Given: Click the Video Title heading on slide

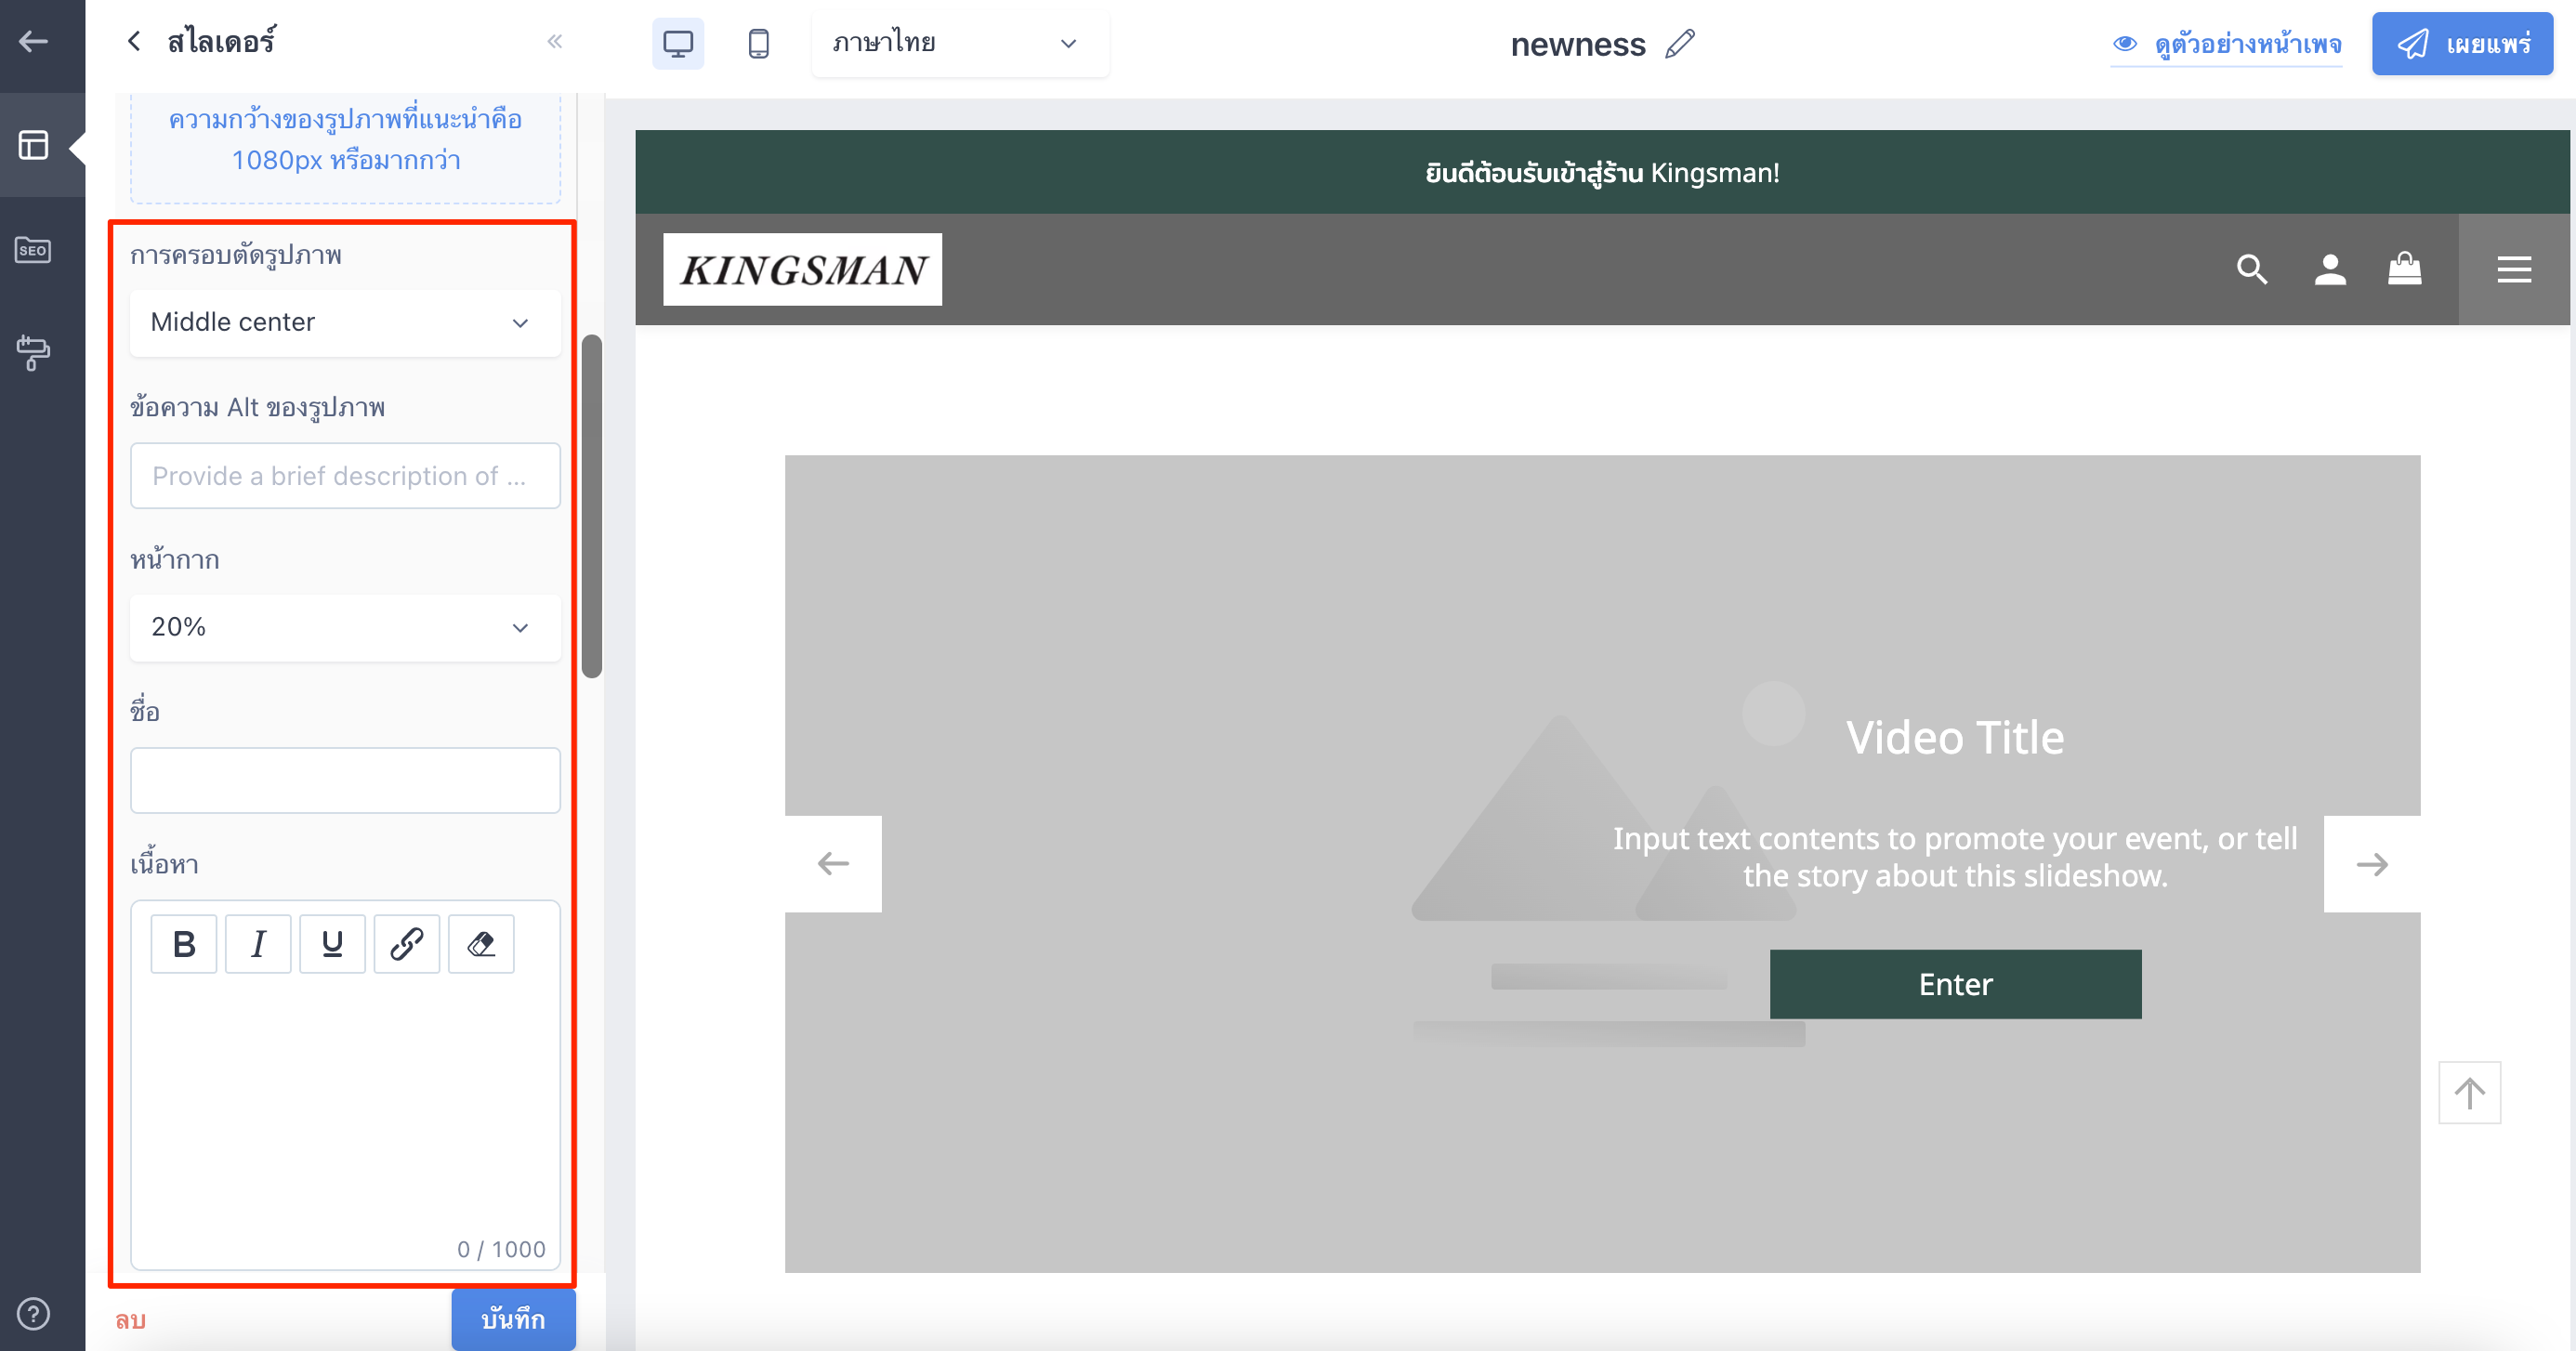Looking at the screenshot, I should pos(1955,738).
